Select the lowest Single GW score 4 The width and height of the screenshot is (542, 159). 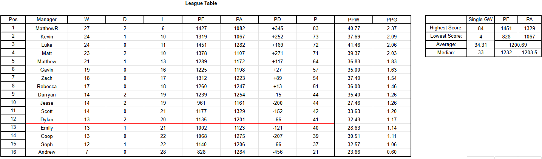coord(480,36)
